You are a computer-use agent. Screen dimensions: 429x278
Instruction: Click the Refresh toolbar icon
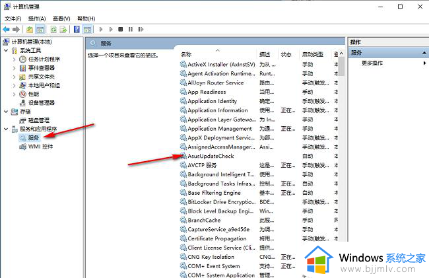click(x=53, y=29)
